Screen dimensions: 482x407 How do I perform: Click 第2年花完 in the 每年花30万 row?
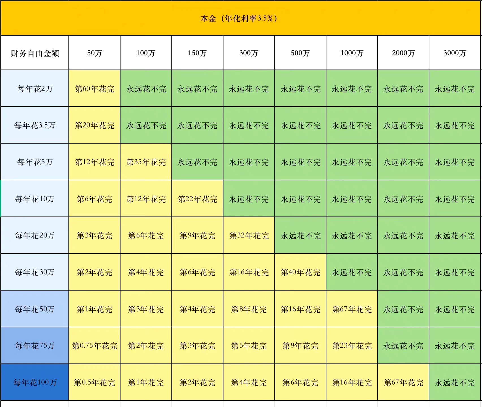94,272
